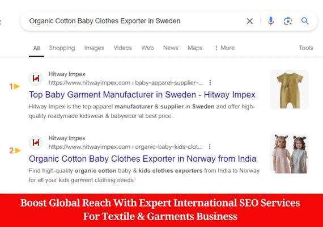Expand the More search filters menu

224,48
